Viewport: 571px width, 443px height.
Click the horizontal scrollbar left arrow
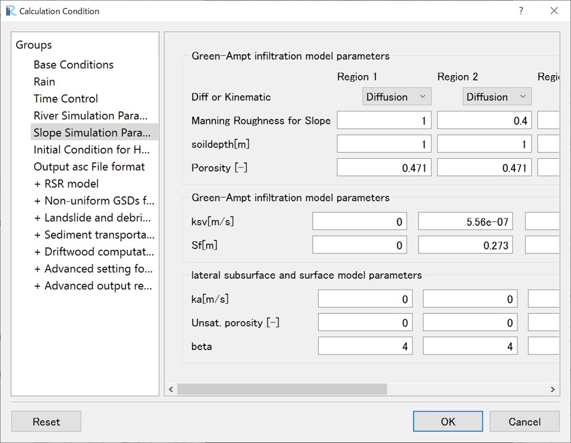click(171, 389)
